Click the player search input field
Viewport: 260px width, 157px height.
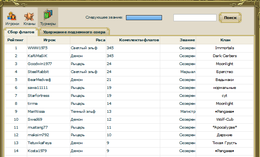pos(195,18)
